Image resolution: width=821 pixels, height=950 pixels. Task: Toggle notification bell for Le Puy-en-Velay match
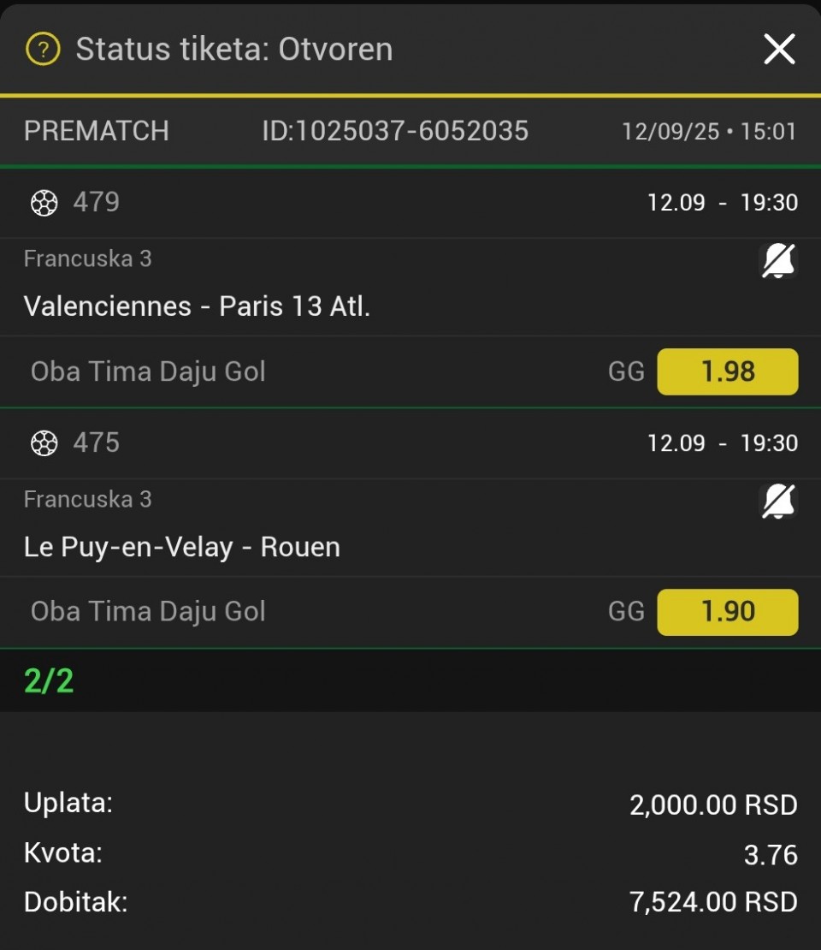778,502
